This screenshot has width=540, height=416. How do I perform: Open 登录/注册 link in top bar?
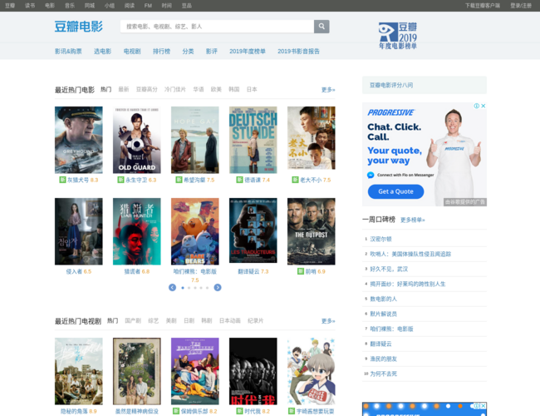point(521,5)
